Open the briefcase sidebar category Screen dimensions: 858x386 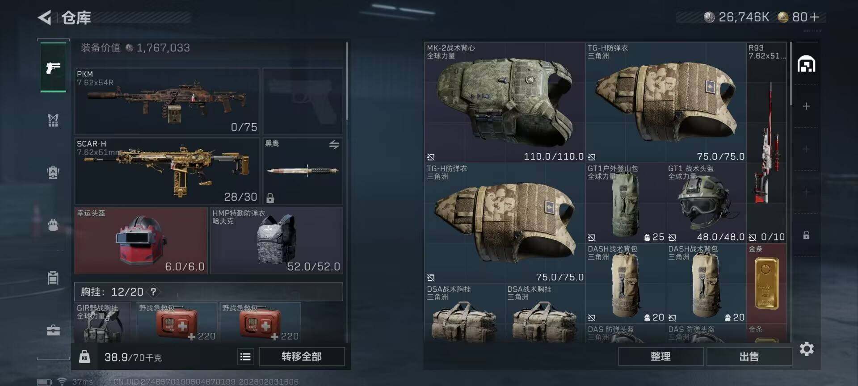(53, 331)
